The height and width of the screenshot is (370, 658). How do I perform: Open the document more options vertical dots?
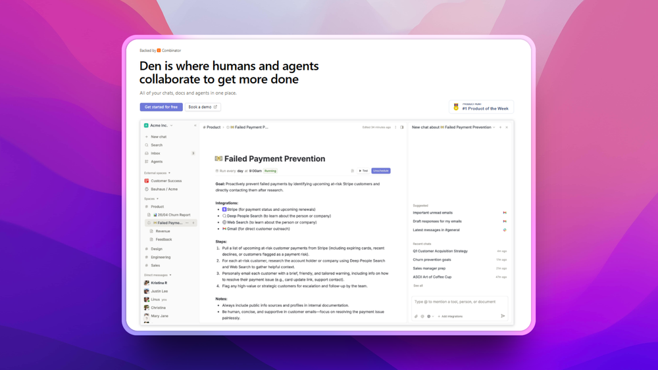pos(395,127)
